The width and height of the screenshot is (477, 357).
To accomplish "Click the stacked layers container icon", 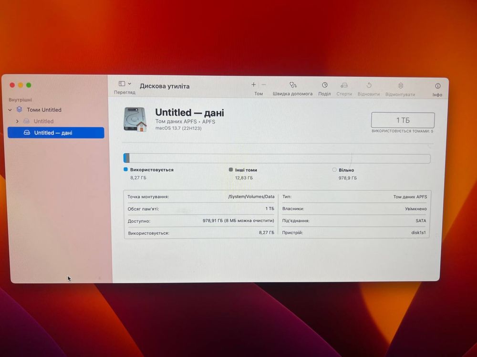I will [x=20, y=109].
